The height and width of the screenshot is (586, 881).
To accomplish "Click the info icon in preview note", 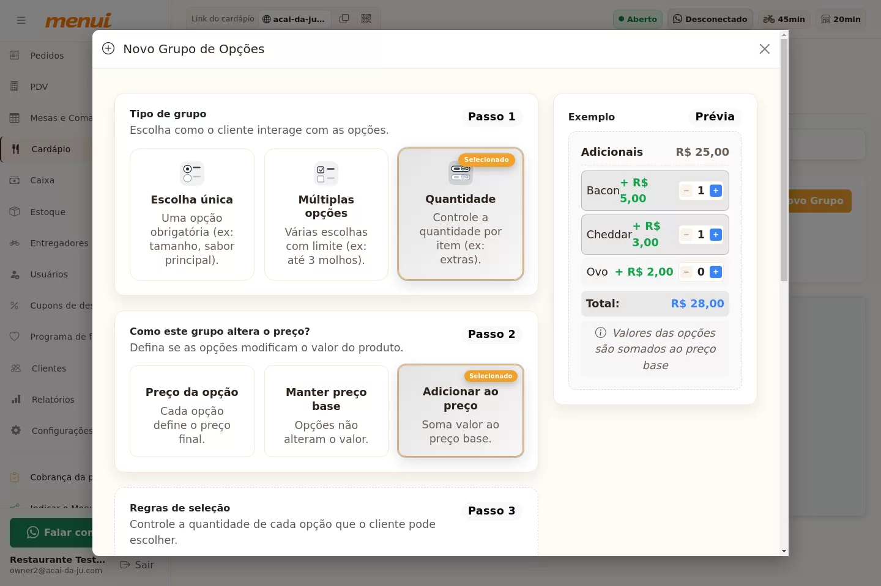I will (601, 332).
